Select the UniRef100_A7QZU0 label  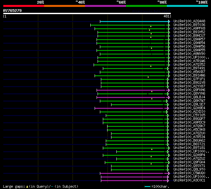pyautogui.click(x=189, y=133)
